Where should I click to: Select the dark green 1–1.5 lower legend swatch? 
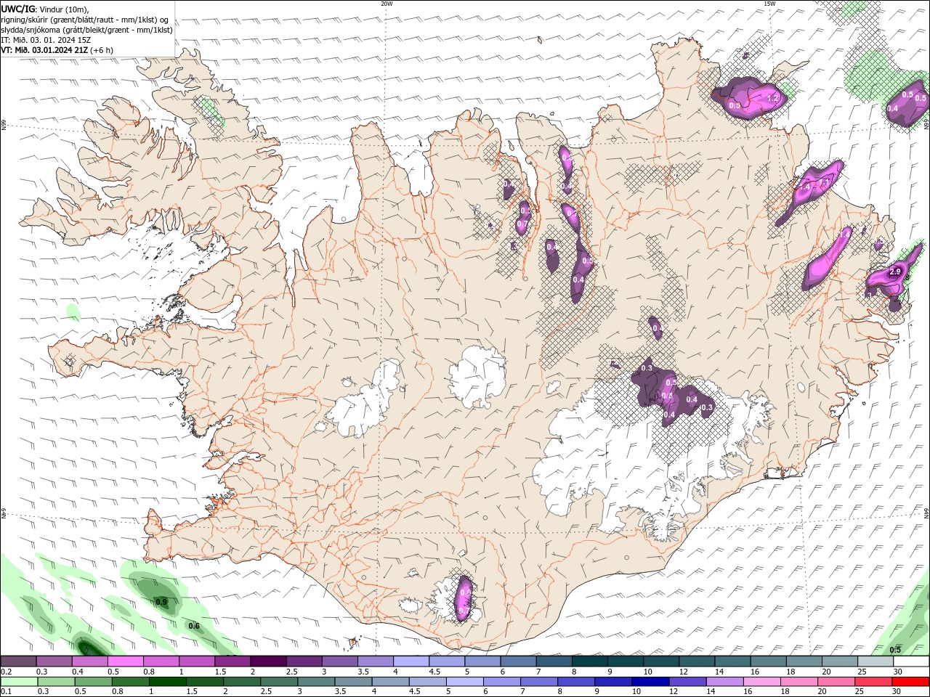coord(168,682)
